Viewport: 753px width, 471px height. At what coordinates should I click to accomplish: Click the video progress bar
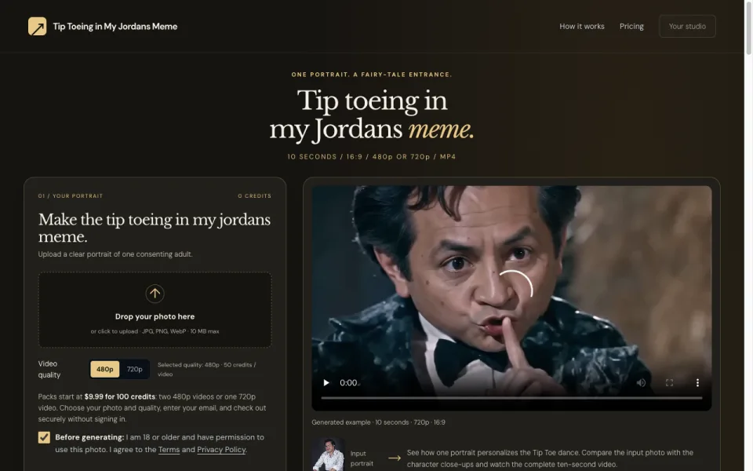coord(511,398)
